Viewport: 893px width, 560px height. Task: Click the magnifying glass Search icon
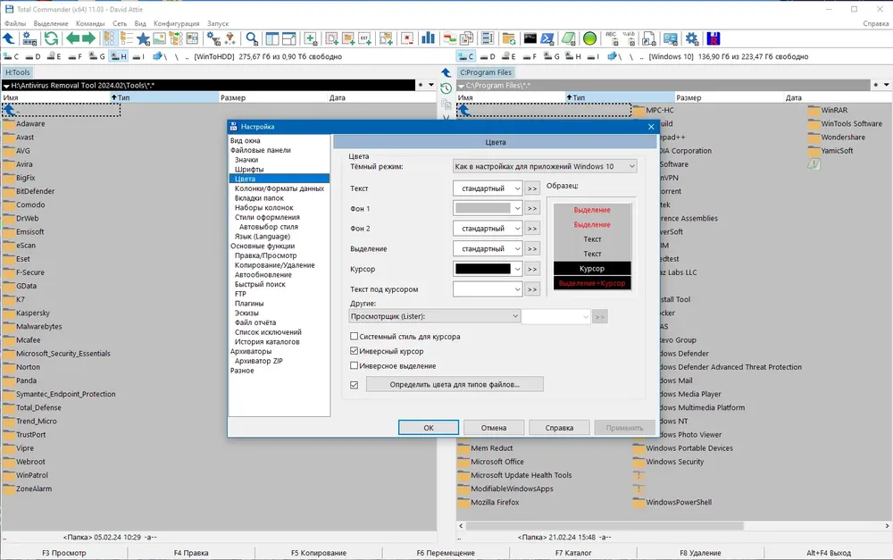251,38
